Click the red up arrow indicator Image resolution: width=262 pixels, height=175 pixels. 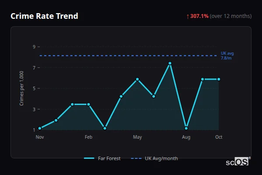tap(188, 17)
